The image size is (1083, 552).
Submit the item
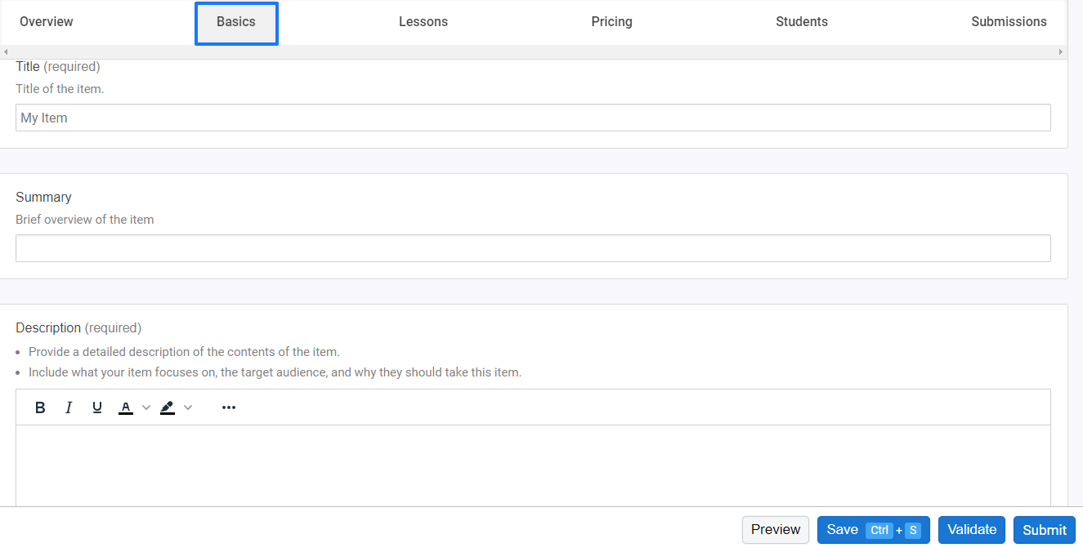click(1044, 529)
